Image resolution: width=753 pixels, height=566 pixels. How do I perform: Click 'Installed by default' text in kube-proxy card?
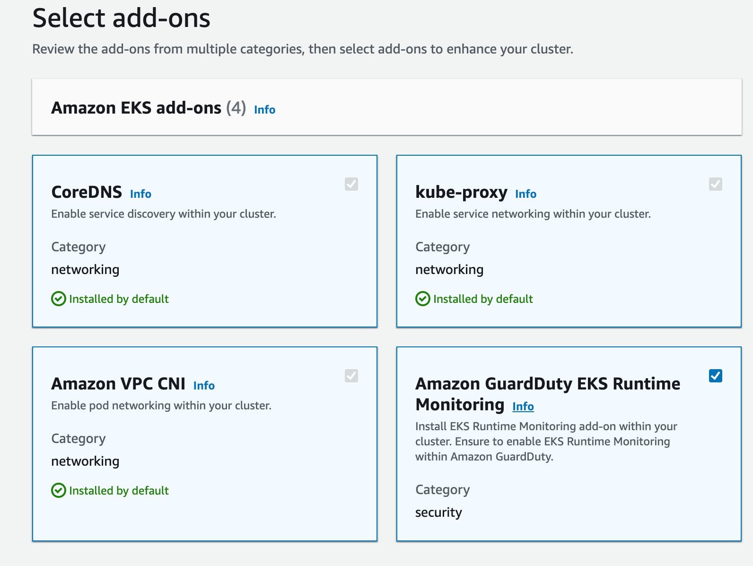[483, 299]
